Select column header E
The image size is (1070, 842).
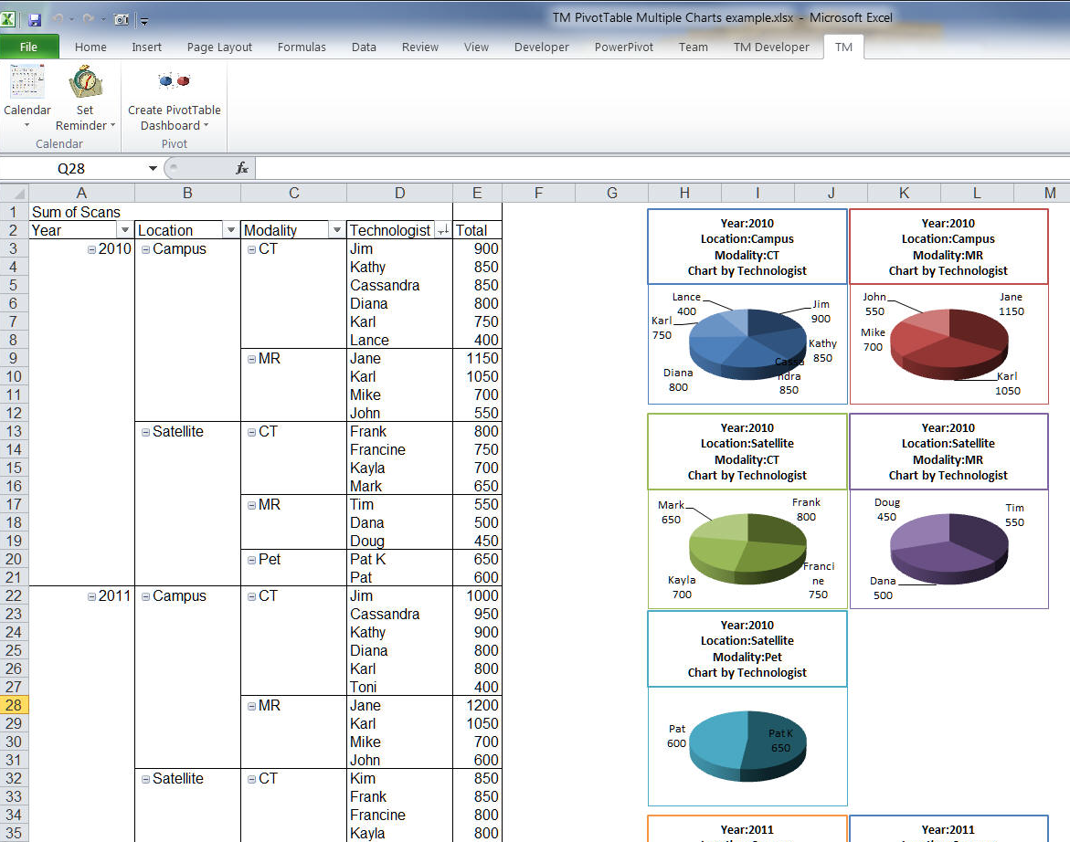click(477, 193)
